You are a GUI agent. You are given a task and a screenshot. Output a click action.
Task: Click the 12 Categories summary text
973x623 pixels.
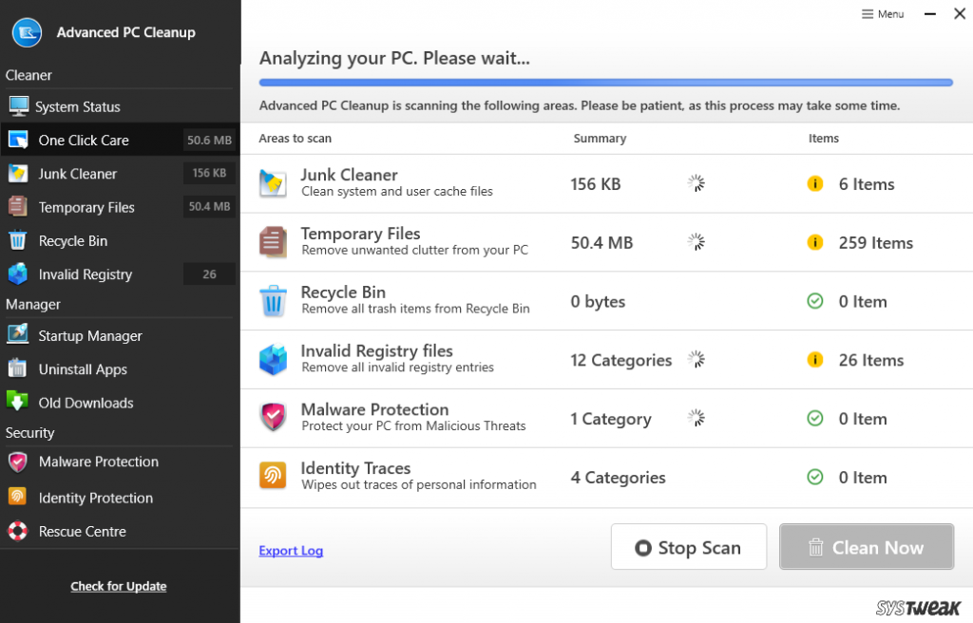tap(621, 361)
